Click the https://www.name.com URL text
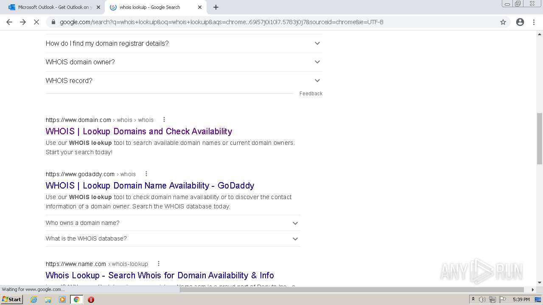 click(x=76, y=264)
